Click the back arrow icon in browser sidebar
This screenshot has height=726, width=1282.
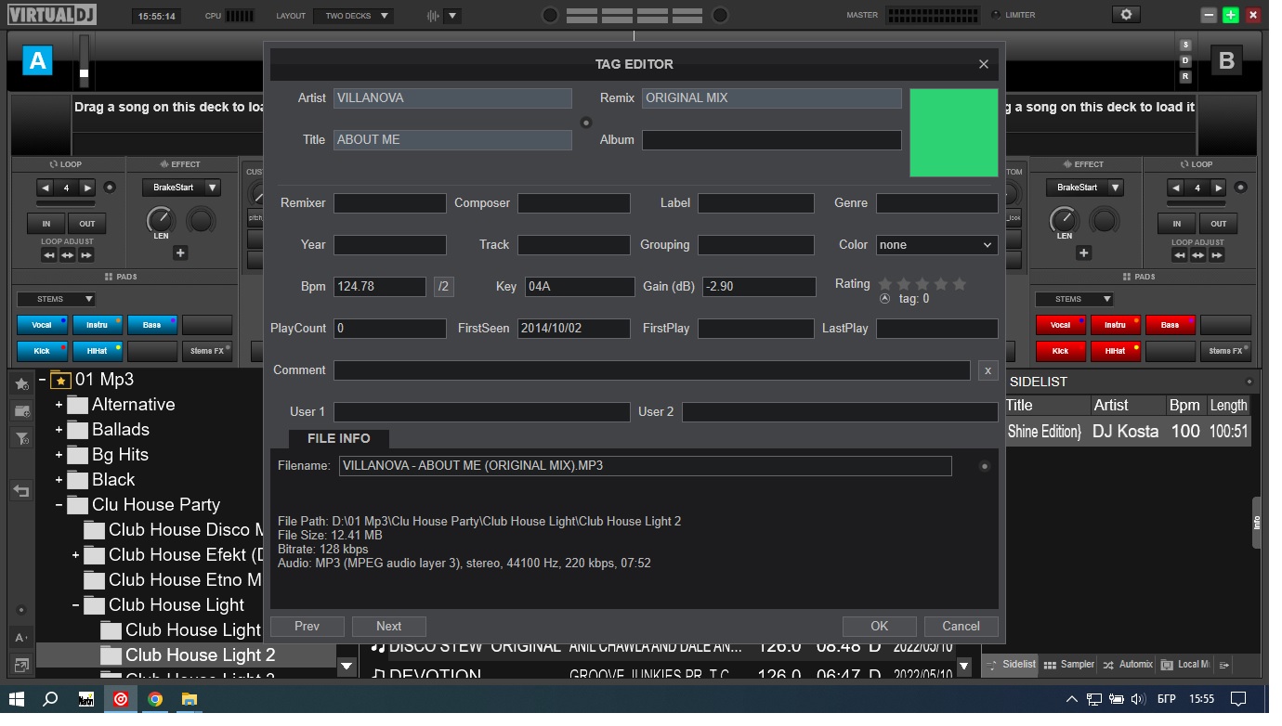(x=21, y=491)
